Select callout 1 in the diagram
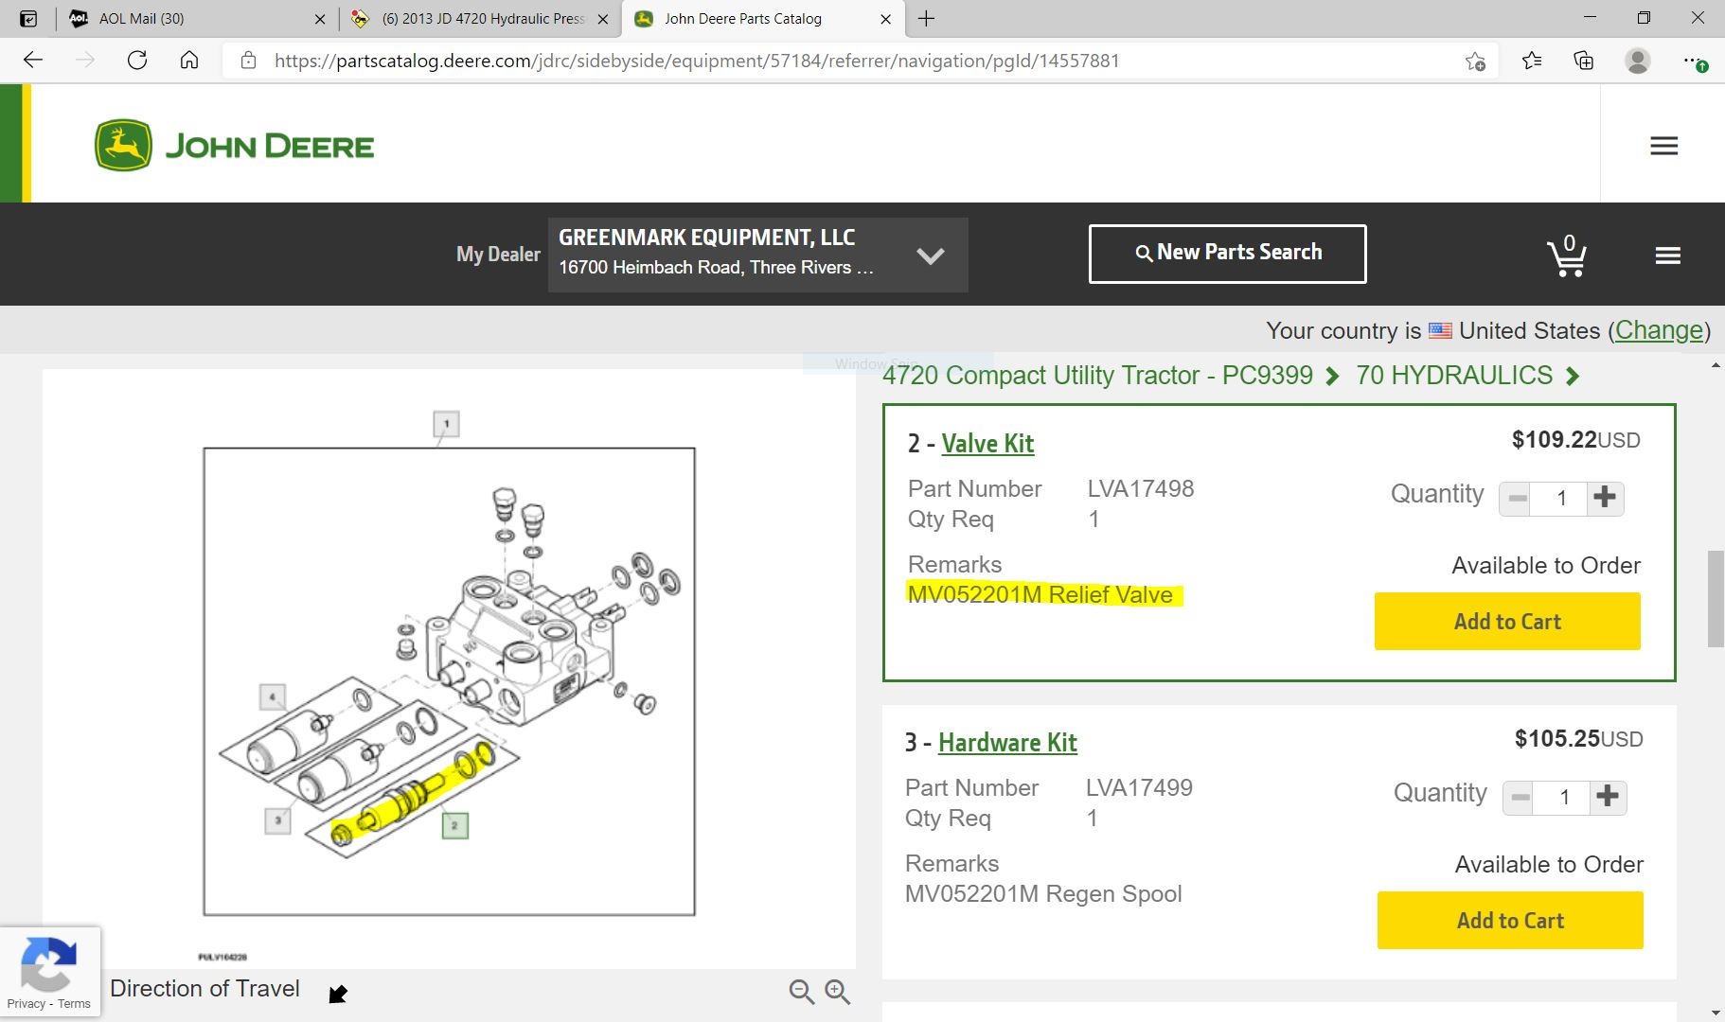Screen dimensions: 1725x1022 point(446,424)
